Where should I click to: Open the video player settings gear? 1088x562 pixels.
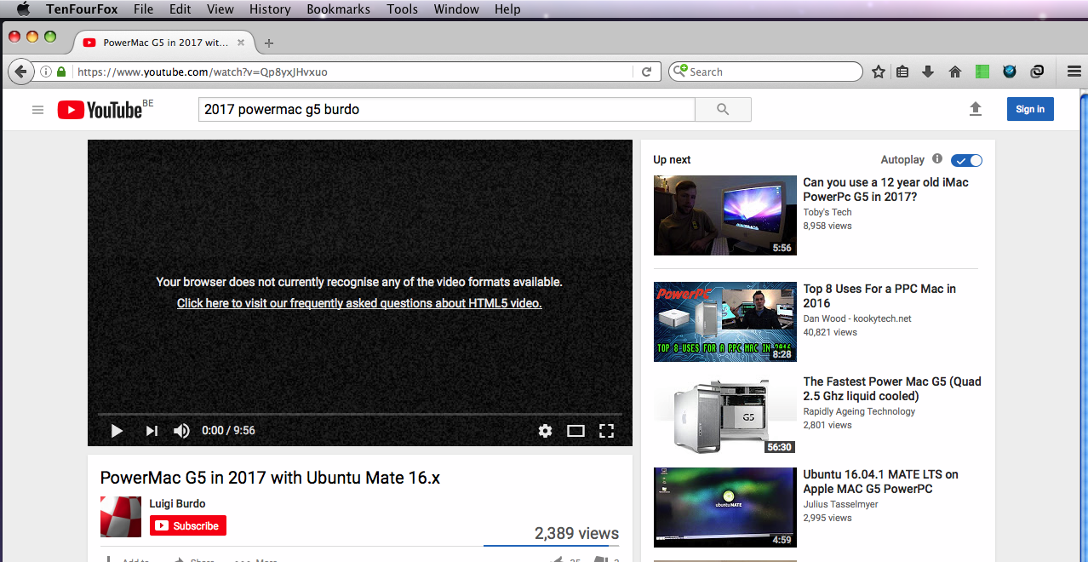point(546,431)
